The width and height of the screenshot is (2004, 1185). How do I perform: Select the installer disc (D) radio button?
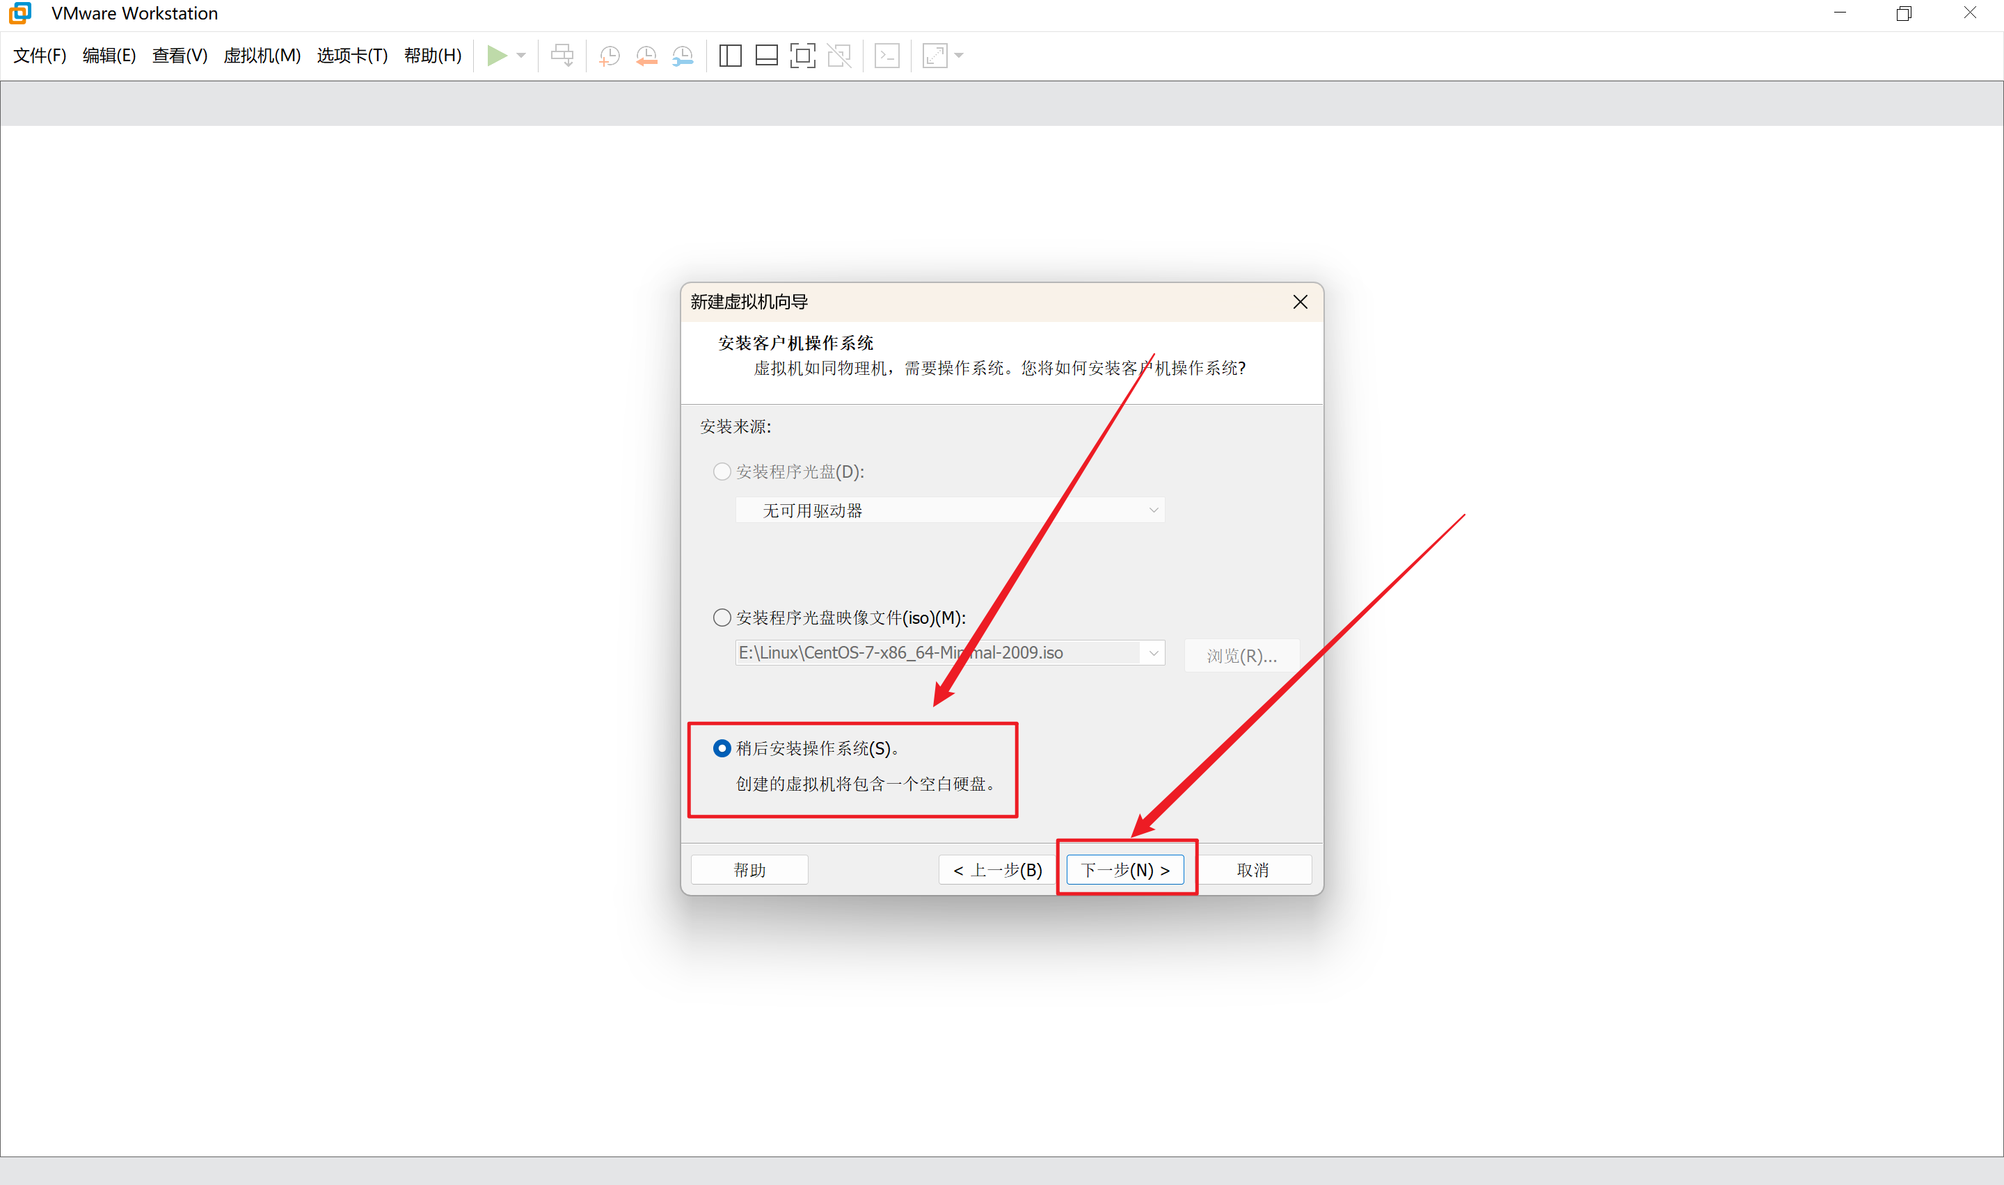[x=722, y=471]
